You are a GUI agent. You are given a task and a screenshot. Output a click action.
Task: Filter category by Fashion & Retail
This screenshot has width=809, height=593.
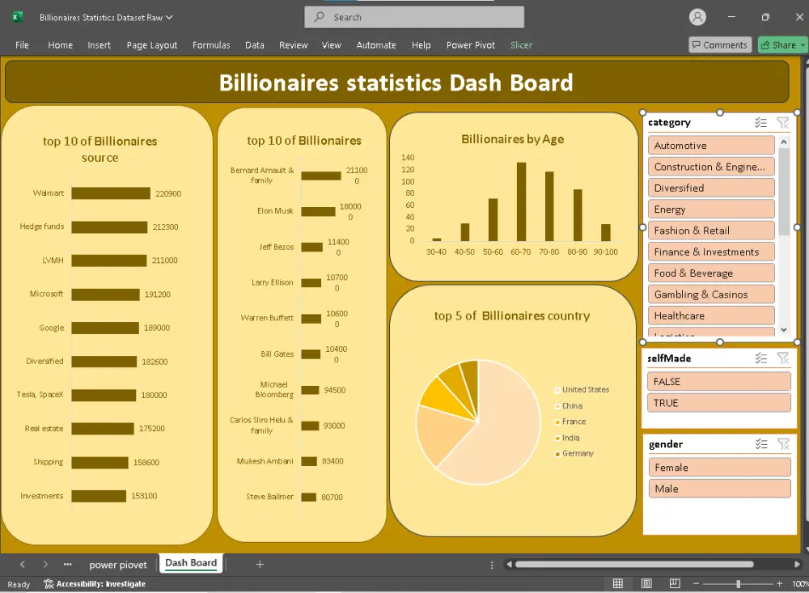[x=711, y=231]
